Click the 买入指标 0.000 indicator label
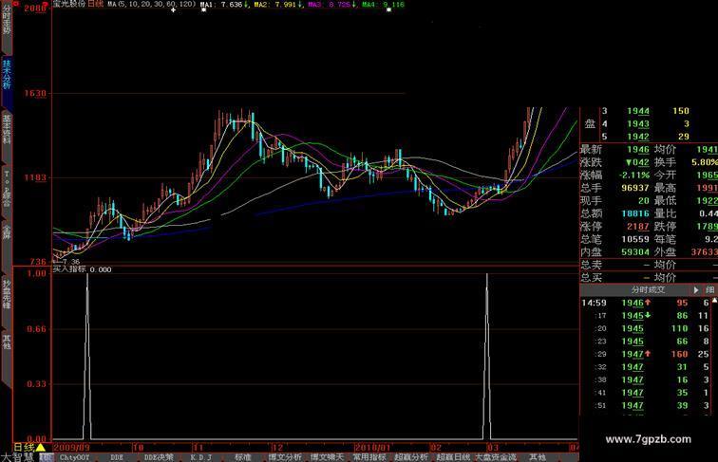 [x=83, y=269]
